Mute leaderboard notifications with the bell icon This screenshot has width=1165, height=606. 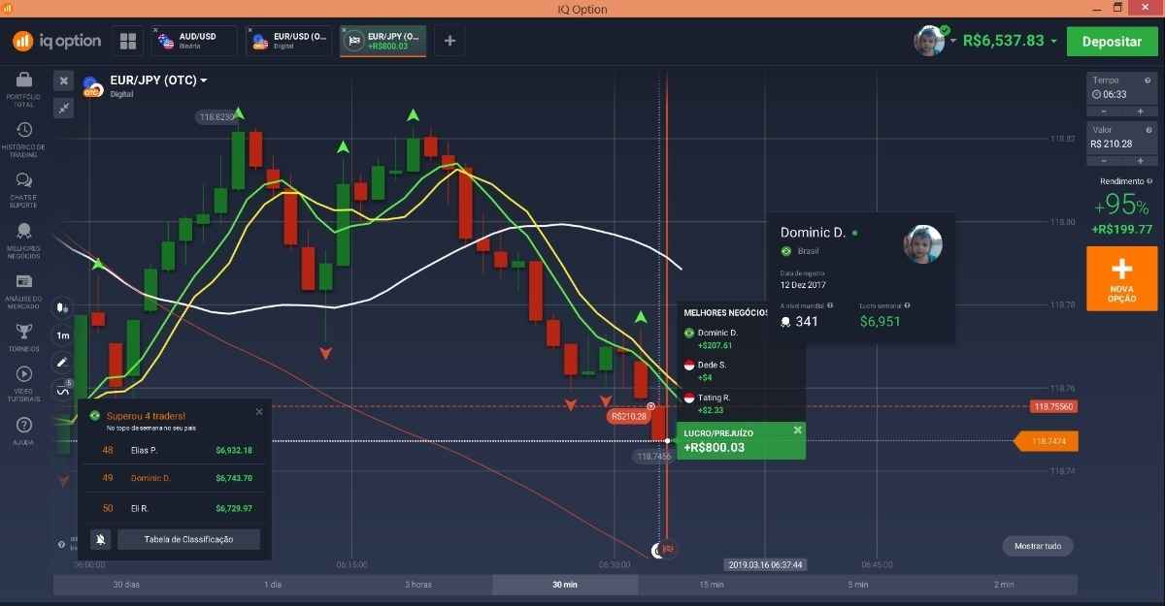pyautogui.click(x=101, y=539)
